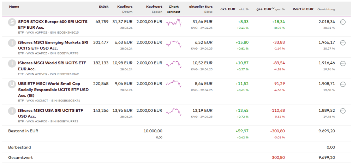Viewport: 353px width, 168px height.
Task: Sort by 'Kaufkurs' column header
Action: (125, 7)
